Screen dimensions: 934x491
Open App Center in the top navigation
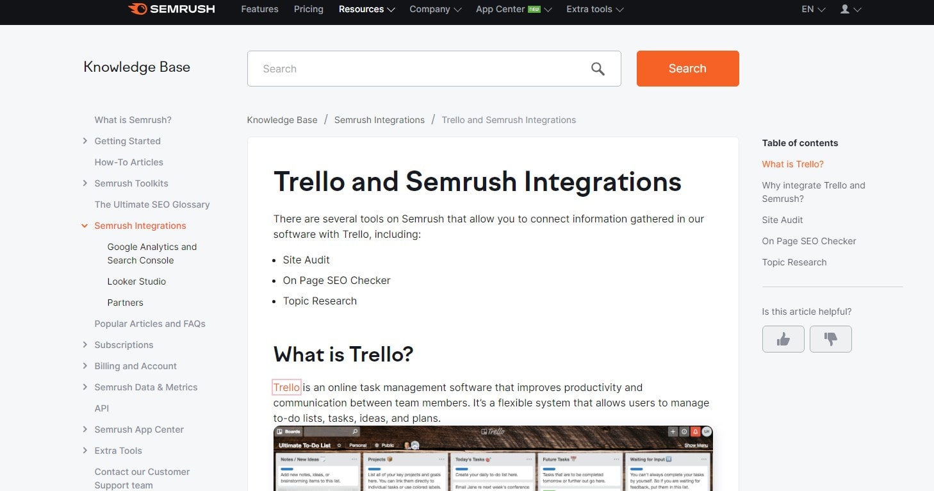click(x=500, y=9)
